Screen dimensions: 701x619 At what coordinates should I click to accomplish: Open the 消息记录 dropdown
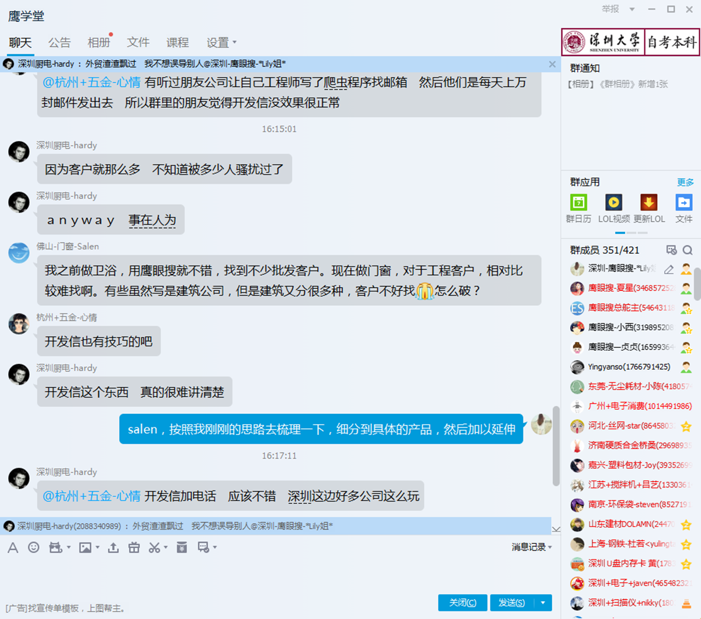tap(532, 547)
